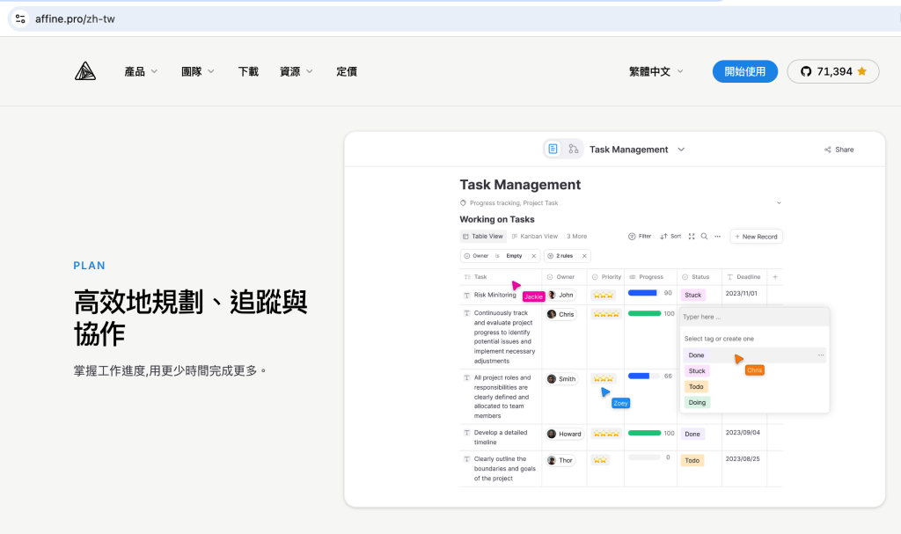Viewport: 901px width, 534px height.
Task: Select the Table View tab
Action: (483, 237)
